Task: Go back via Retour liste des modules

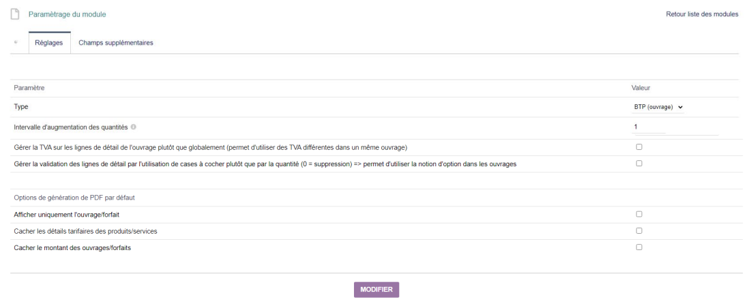Action: point(702,14)
